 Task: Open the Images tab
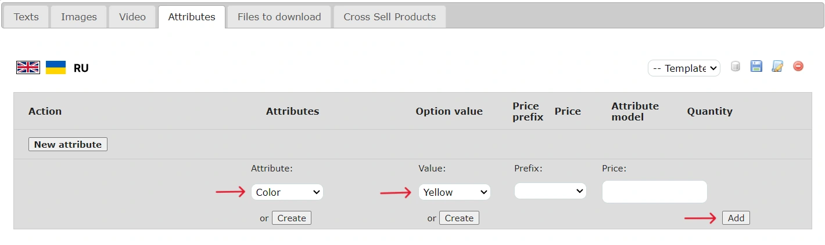[x=79, y=17]
